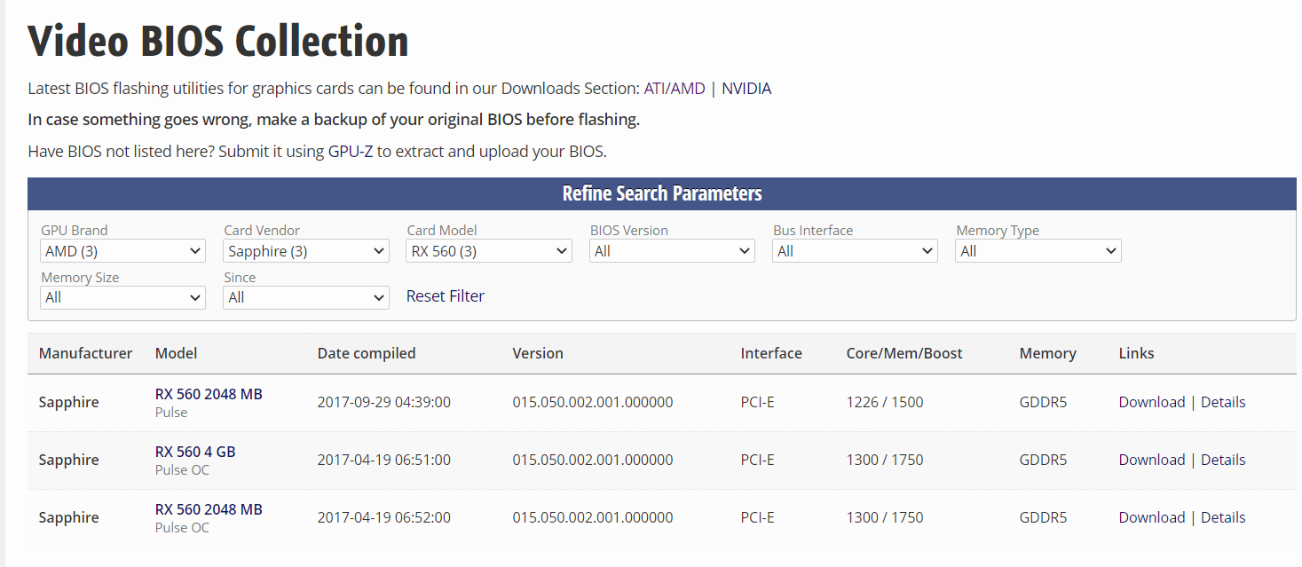The height and width of the screenshot is (567, 1302).
Task: Open the Card Vendor dropdown
Action: point(306,251)
